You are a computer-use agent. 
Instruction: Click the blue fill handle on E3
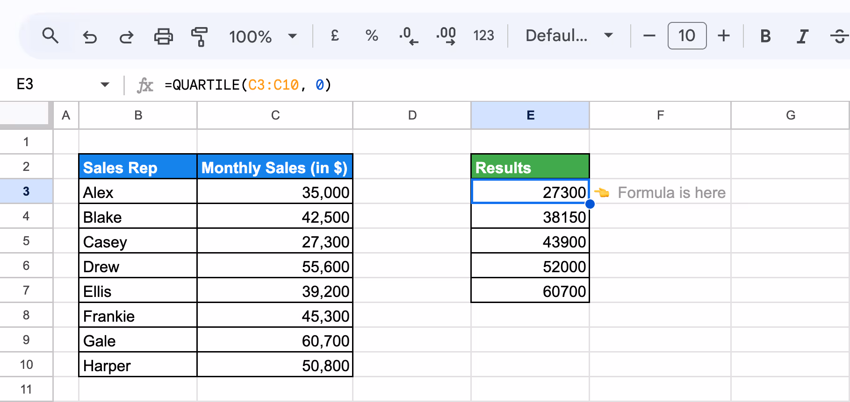(x=590, y=204)
